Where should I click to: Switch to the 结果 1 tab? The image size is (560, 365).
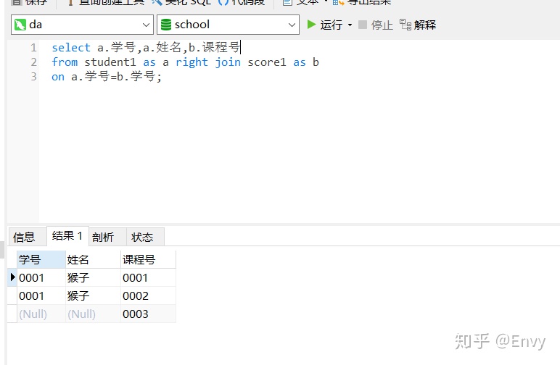point(67,235)
